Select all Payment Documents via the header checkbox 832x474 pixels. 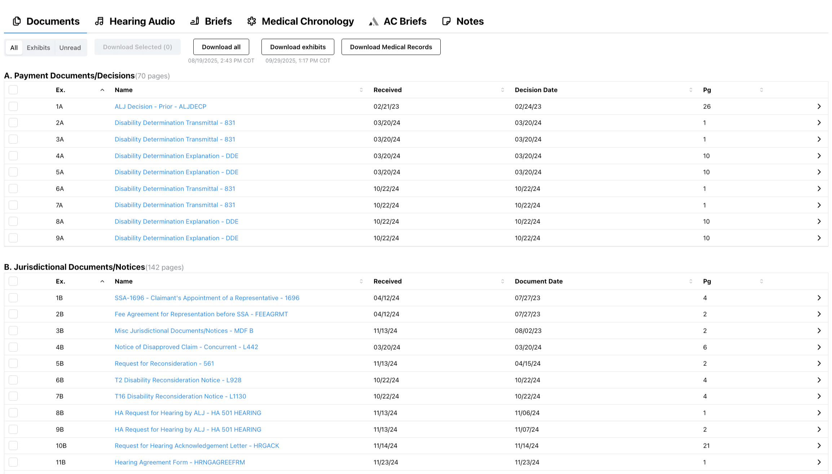(x=13, y=89)
